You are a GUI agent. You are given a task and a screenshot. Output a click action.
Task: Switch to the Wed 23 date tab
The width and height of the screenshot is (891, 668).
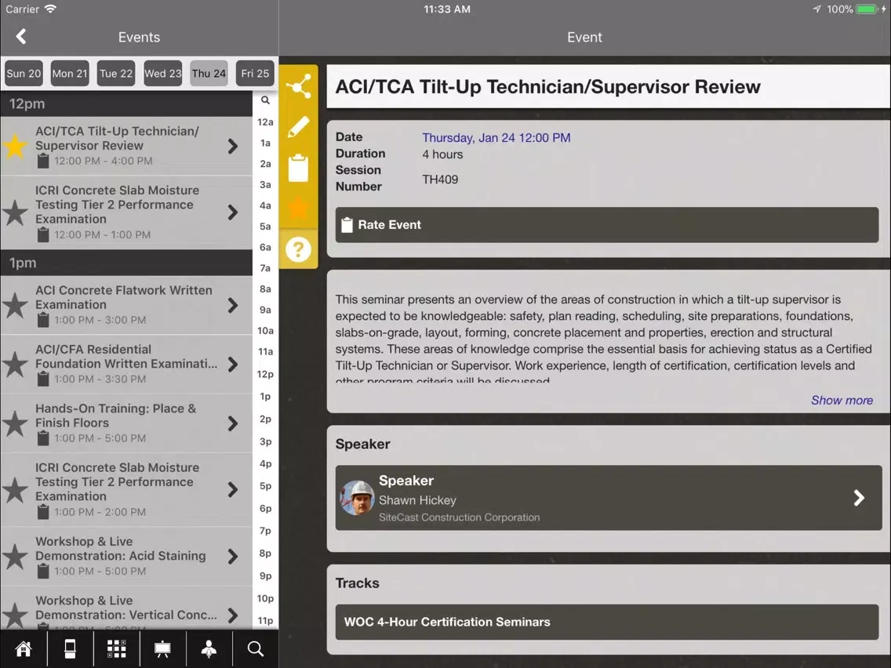[x=162, y=73]
